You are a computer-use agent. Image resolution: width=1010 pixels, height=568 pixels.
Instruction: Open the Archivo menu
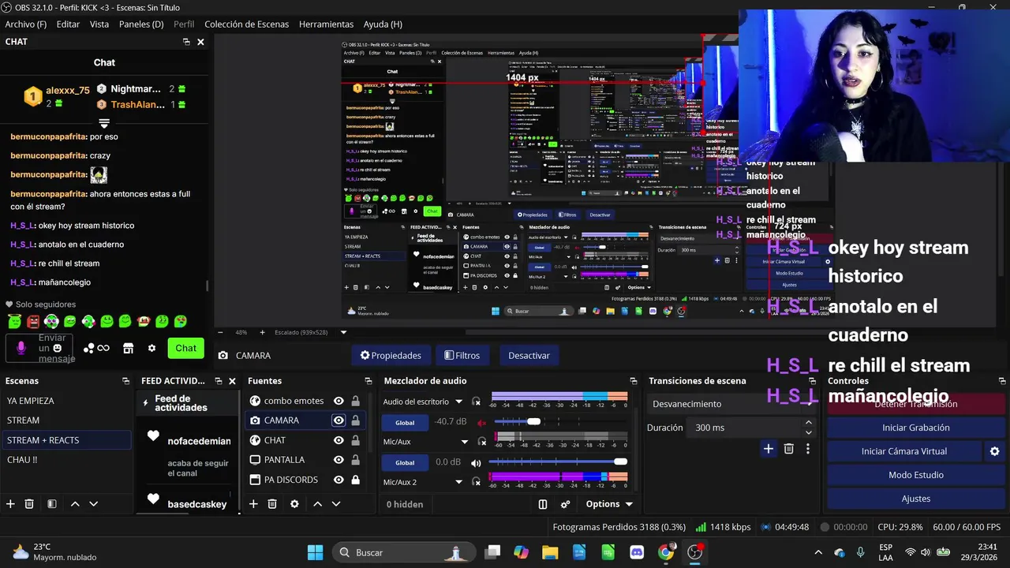point(26,24)
